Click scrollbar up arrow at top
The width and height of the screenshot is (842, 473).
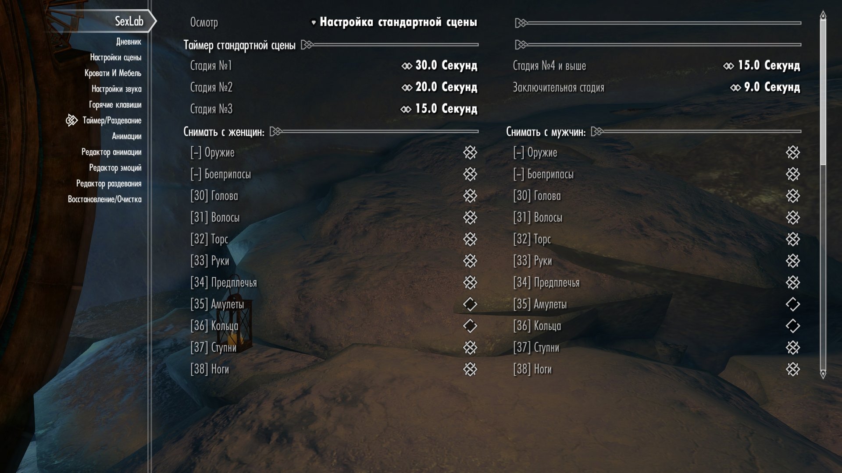coord(823,15)
